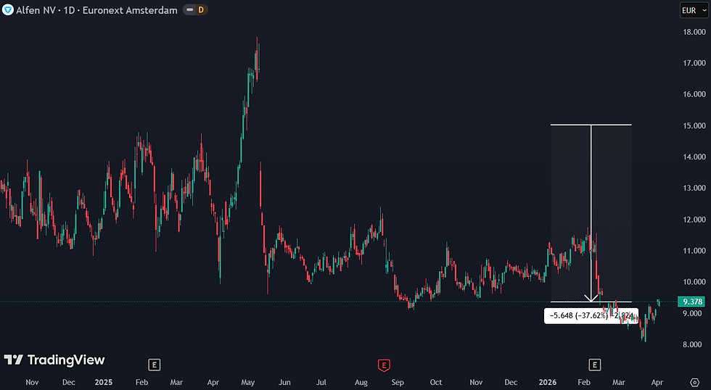Click the 9.000 price axis label
The image size is (711, 390).
click(692, 313)
